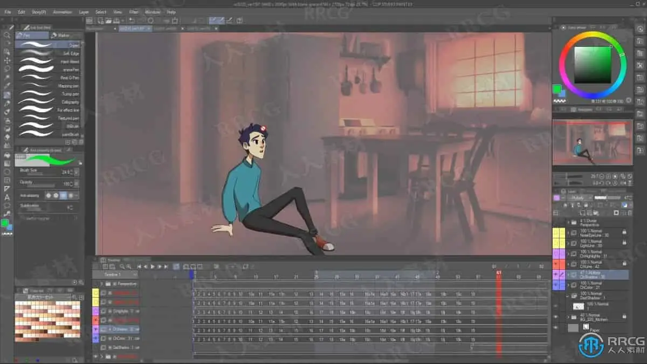This screenshot has height=364, width=647.
Task: Go to last frame button
Action: pyautogui.click(x=166, y=266)
